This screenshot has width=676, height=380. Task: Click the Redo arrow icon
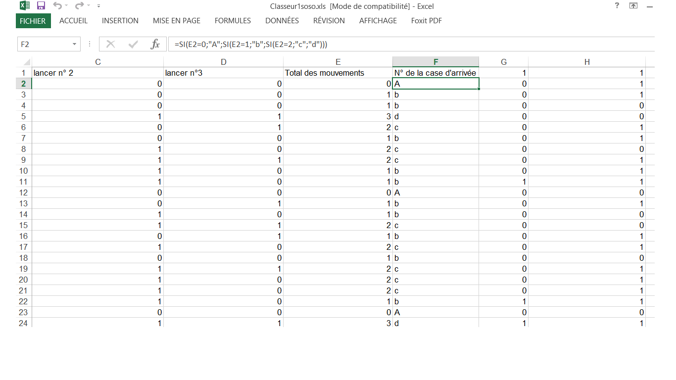click(79, 6)
